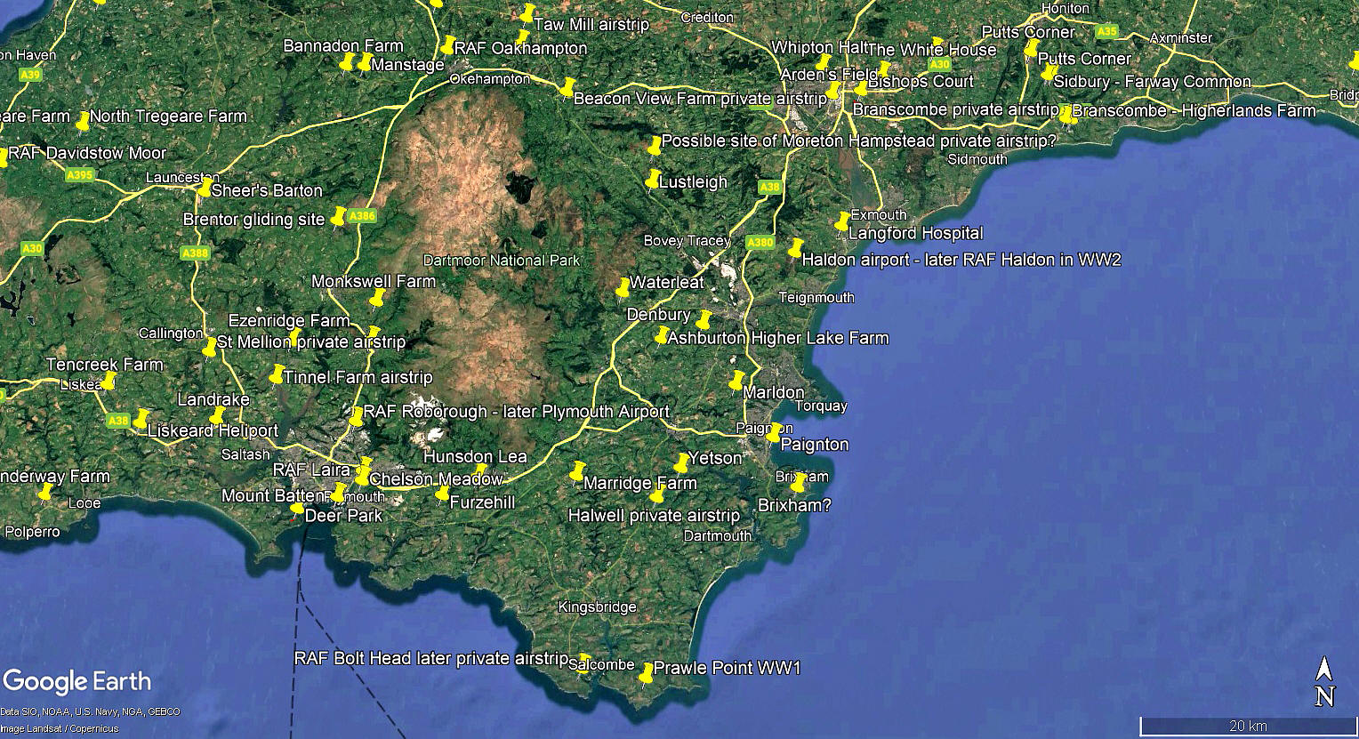Click the A386 road shield
The image size is (1359, 739).
[x=362, y=215]
